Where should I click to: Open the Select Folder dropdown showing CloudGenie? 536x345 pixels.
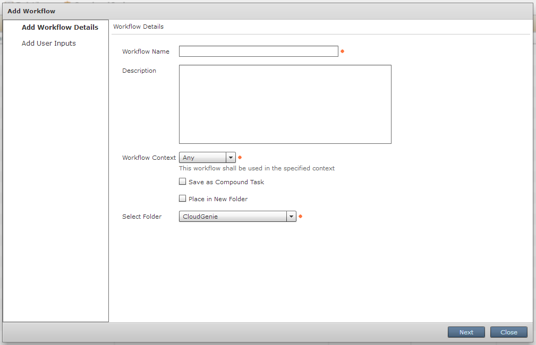pyautogui.click(x=234, y=216)
